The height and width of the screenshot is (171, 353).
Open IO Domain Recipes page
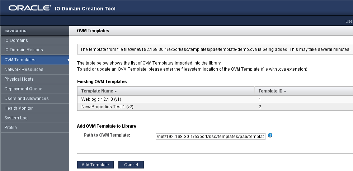[24, 50]
